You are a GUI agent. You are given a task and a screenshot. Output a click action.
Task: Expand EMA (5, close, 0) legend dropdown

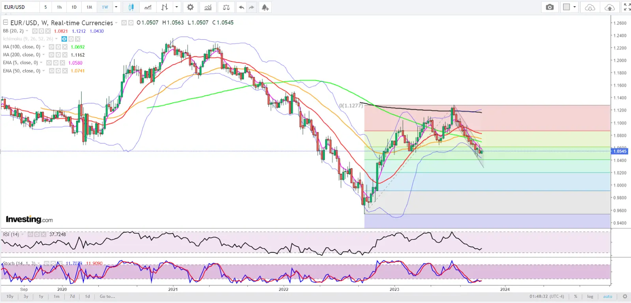pos(41,63)
